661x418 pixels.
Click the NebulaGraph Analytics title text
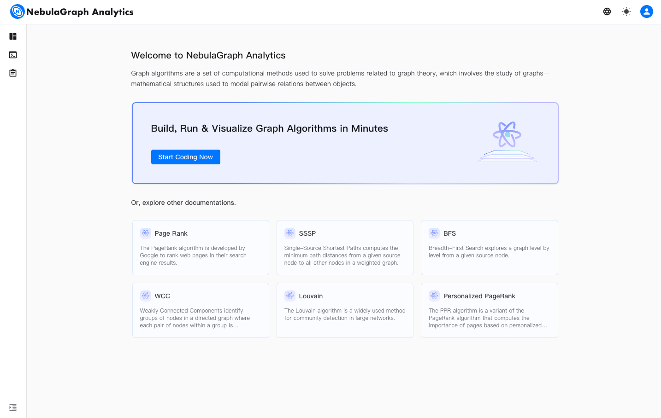[x=80, y=12]
